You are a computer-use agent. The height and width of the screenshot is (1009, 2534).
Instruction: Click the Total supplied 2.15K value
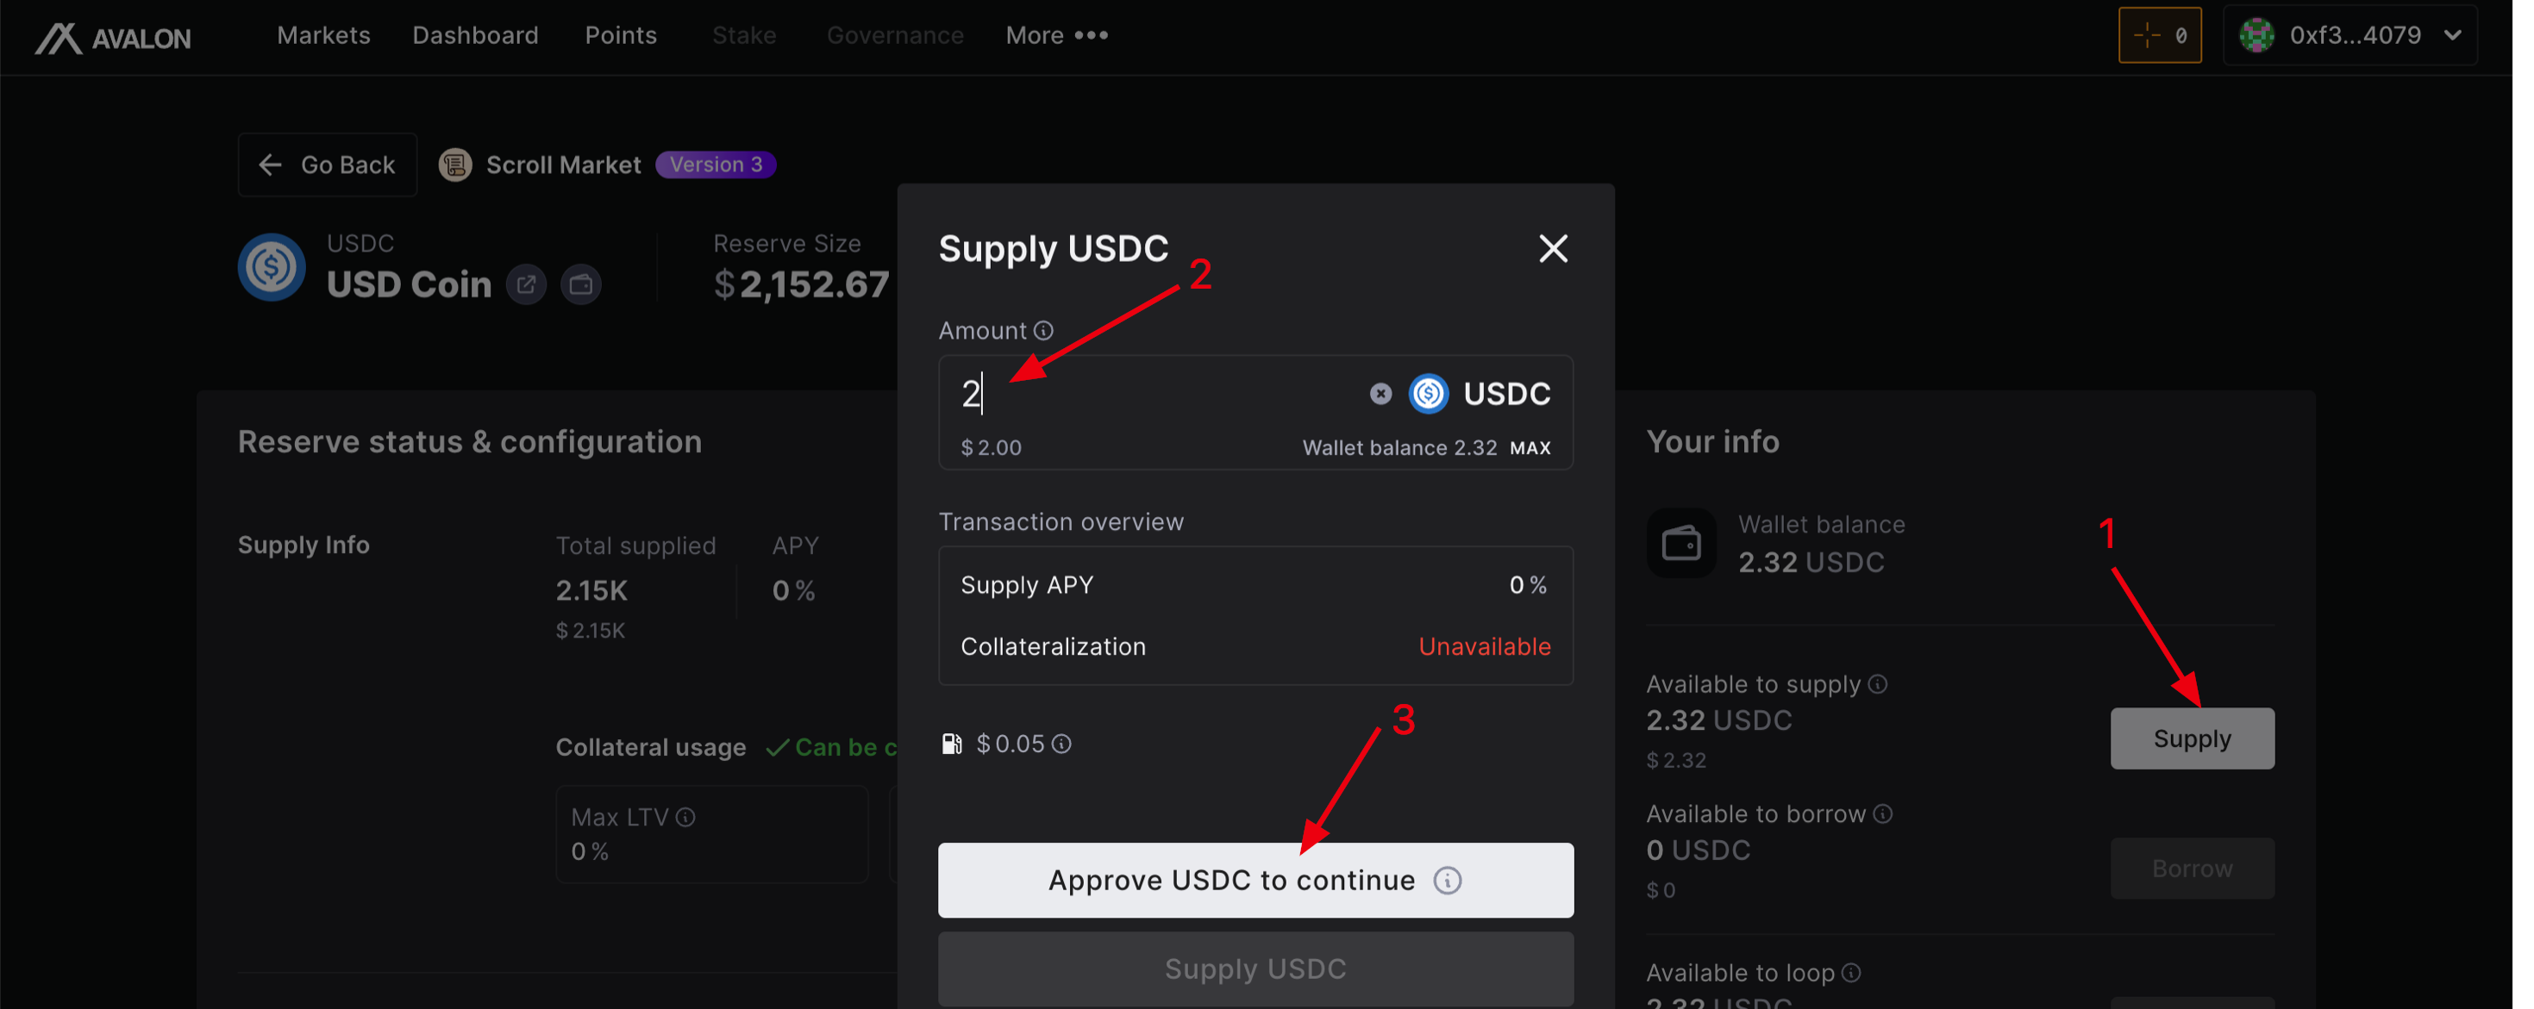tap(591, 590)
